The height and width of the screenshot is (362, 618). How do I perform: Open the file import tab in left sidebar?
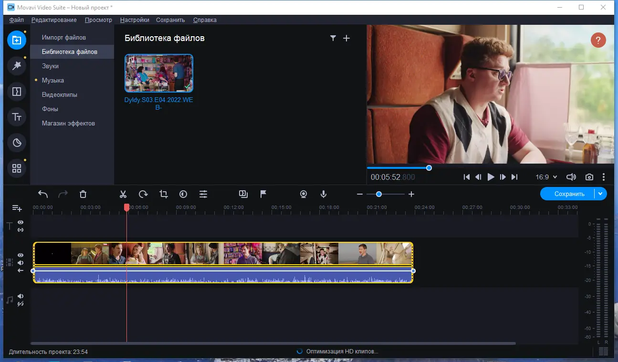tap(17, 40)
